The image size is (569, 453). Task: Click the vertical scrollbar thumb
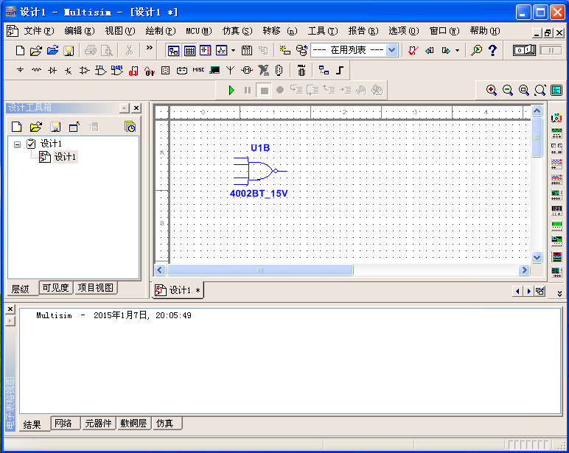coord(537,137)
